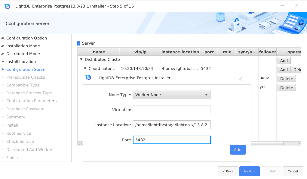Click the sync/a... column header
This screenshot has height=179, width=307.
pyautogui.click(x=247, y=52)
